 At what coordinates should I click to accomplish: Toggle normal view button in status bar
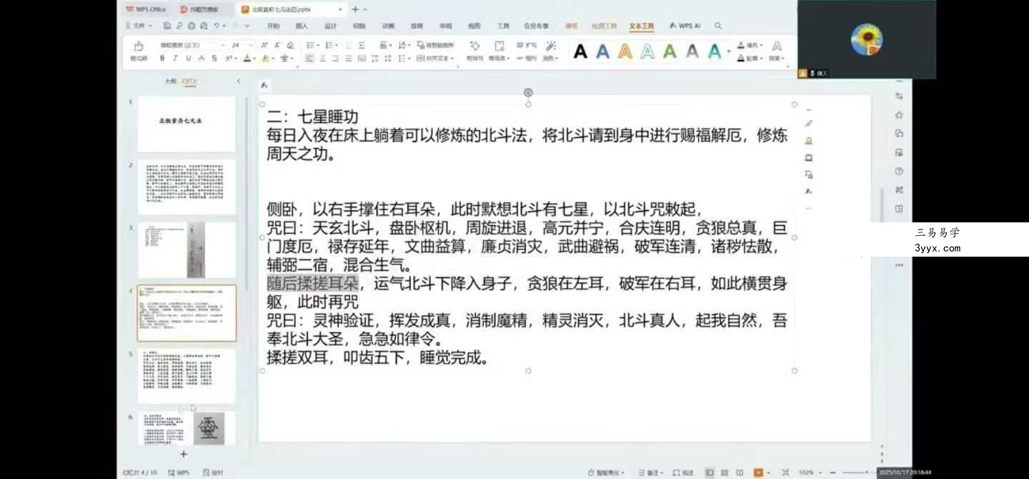[710, 473]
